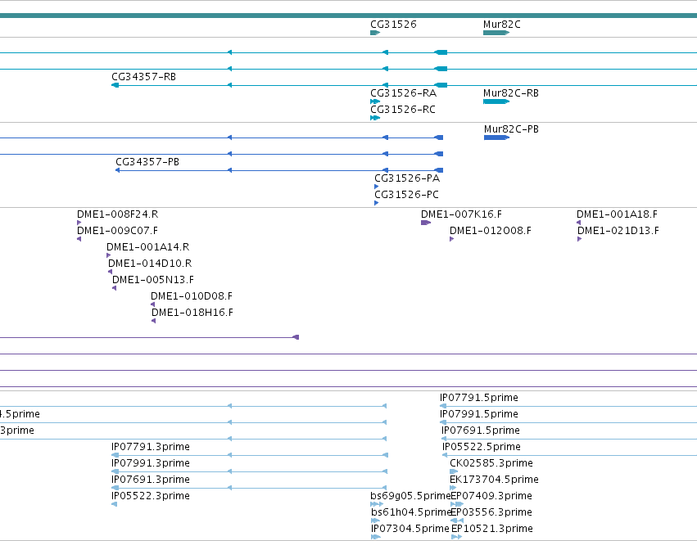Select the Mur82C-RB transcript label
The width and height of the screenshot is (697, 541).
coord(511,93)
